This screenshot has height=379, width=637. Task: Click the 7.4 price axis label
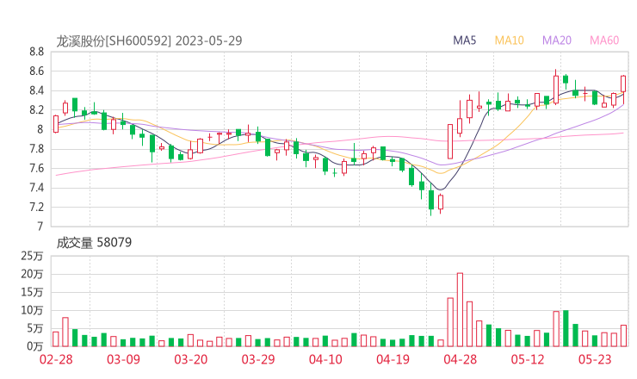(36, 188)
